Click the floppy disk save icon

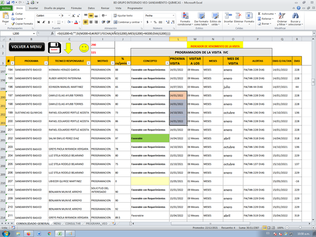pos(54,47)
